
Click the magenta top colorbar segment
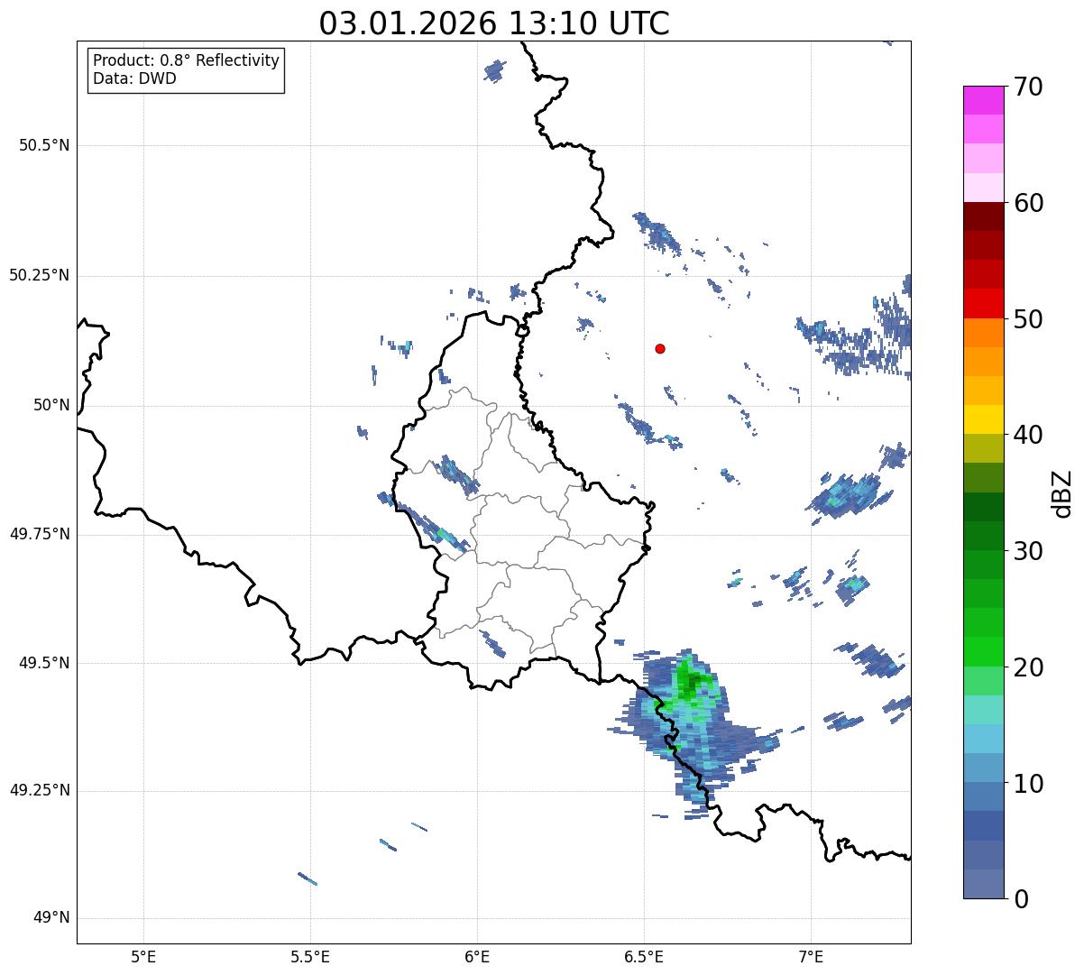(984, 100)
